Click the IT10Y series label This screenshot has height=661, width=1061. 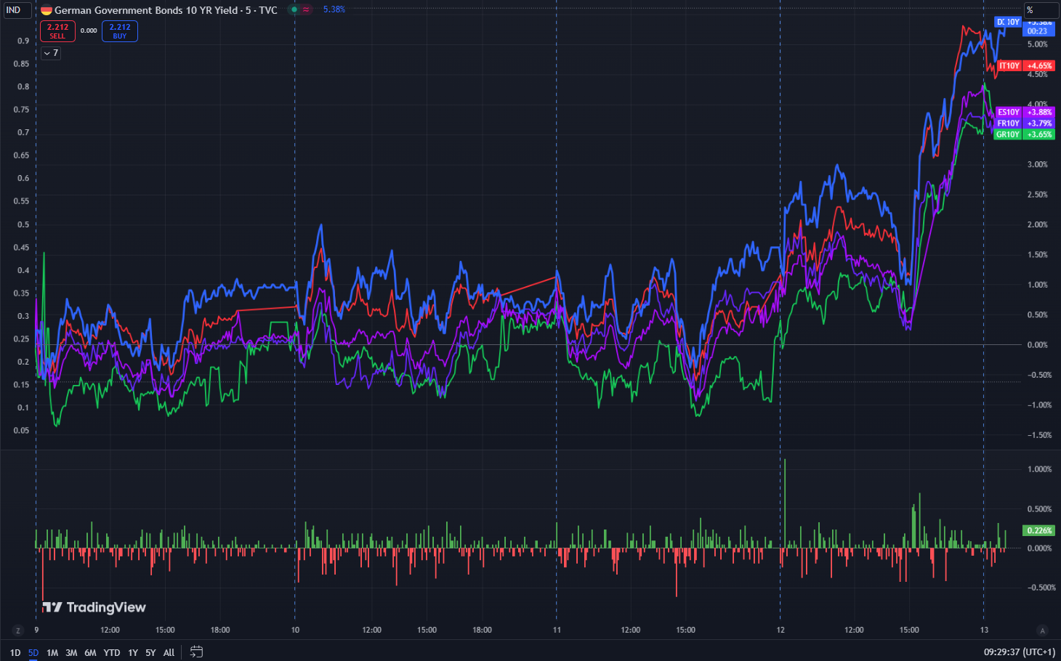tap(1009, 65)
